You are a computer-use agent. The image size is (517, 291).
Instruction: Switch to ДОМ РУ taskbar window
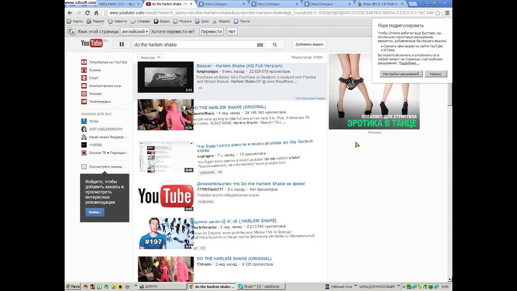point(162,287)
